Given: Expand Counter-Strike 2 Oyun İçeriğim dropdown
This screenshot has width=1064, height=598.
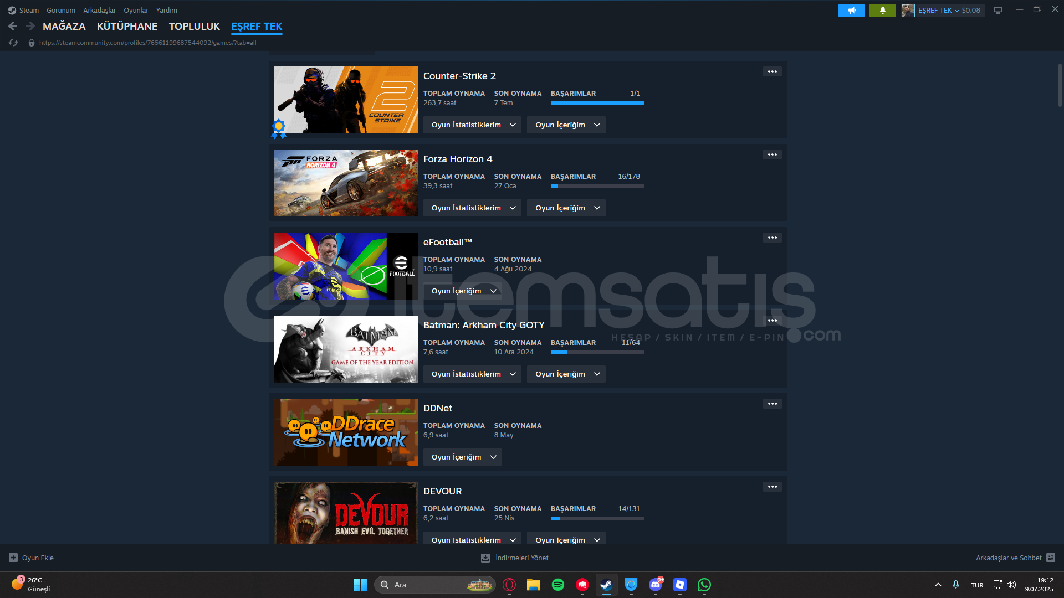Looking at the screenshot, I should (x=566, y=125).
